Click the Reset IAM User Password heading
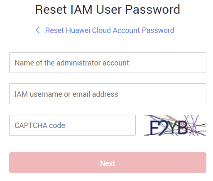Viewport: 213px width, 181px height. pos(108,9)
